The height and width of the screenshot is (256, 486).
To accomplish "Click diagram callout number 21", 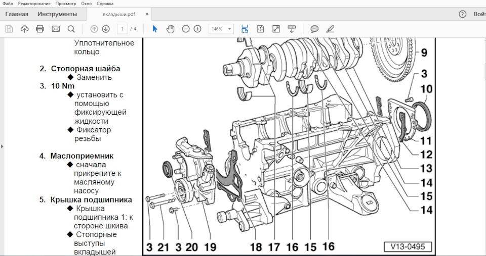I will click(x=164, y=247).
